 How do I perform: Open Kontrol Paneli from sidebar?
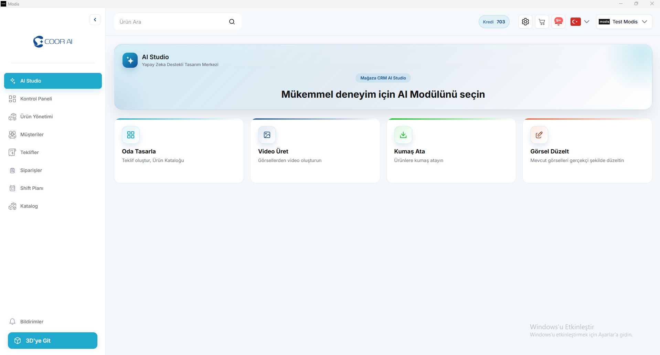[x=53, y=99]
